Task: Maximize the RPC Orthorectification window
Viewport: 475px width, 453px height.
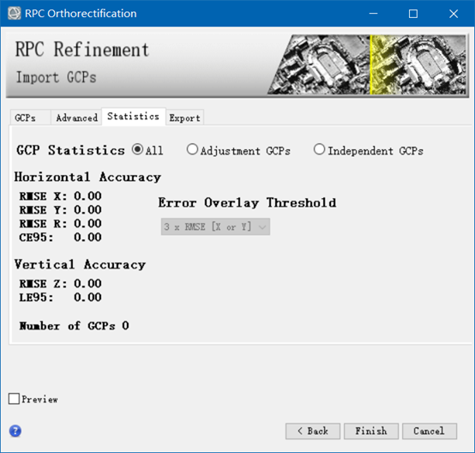Action: (x=413, y=14)
